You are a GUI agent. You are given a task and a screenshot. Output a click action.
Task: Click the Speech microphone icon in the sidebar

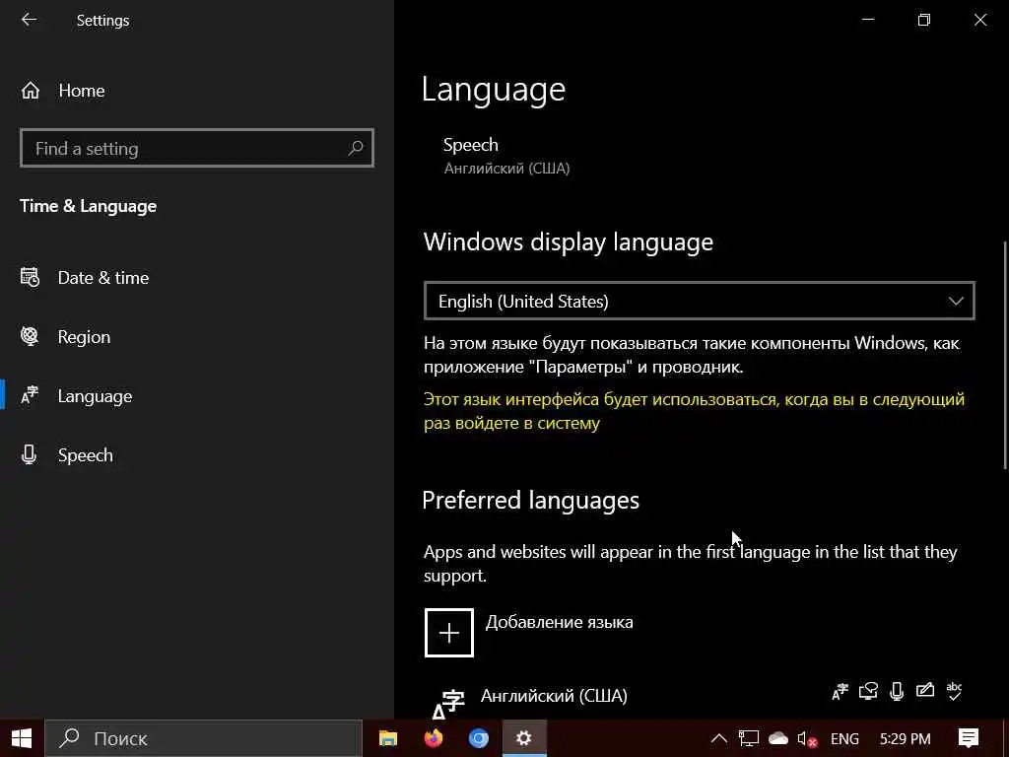(x=29, y=454)
